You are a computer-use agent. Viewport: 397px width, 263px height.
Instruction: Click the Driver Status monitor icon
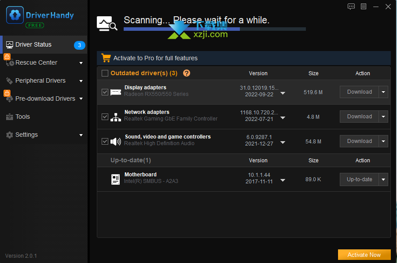pyautogui.click(x=10, y=45)
